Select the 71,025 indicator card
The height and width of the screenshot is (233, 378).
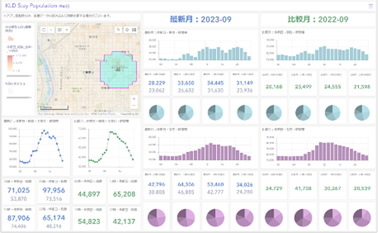tap(19, 191)
